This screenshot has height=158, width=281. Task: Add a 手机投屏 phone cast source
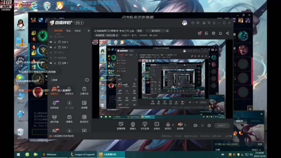coord(145,126)
